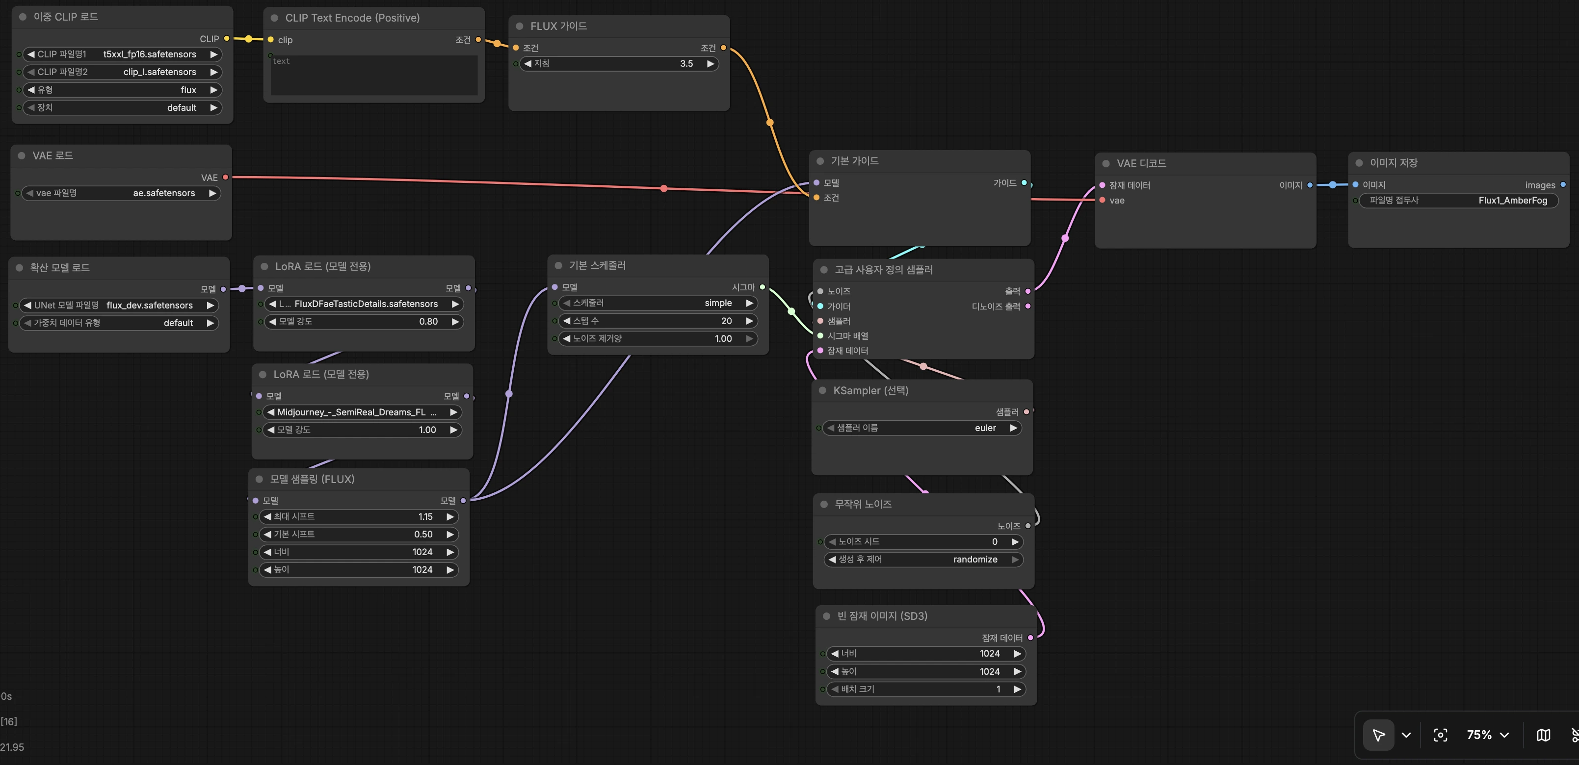This screenshot has width=1579, height=765.
Task: Collapse the CLIP Text Encode (Positive) node
Action: 275,18
